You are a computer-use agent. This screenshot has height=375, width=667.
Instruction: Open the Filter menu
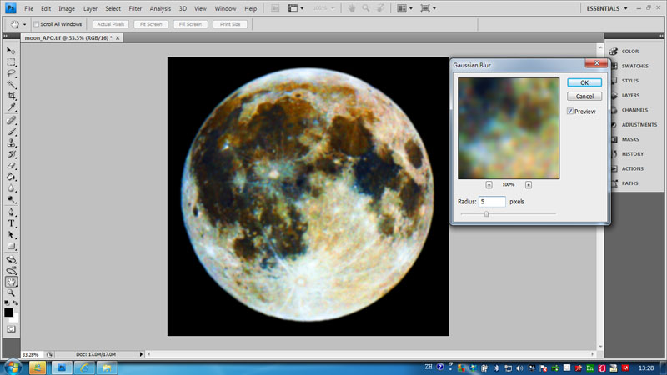tap(134, 8)
